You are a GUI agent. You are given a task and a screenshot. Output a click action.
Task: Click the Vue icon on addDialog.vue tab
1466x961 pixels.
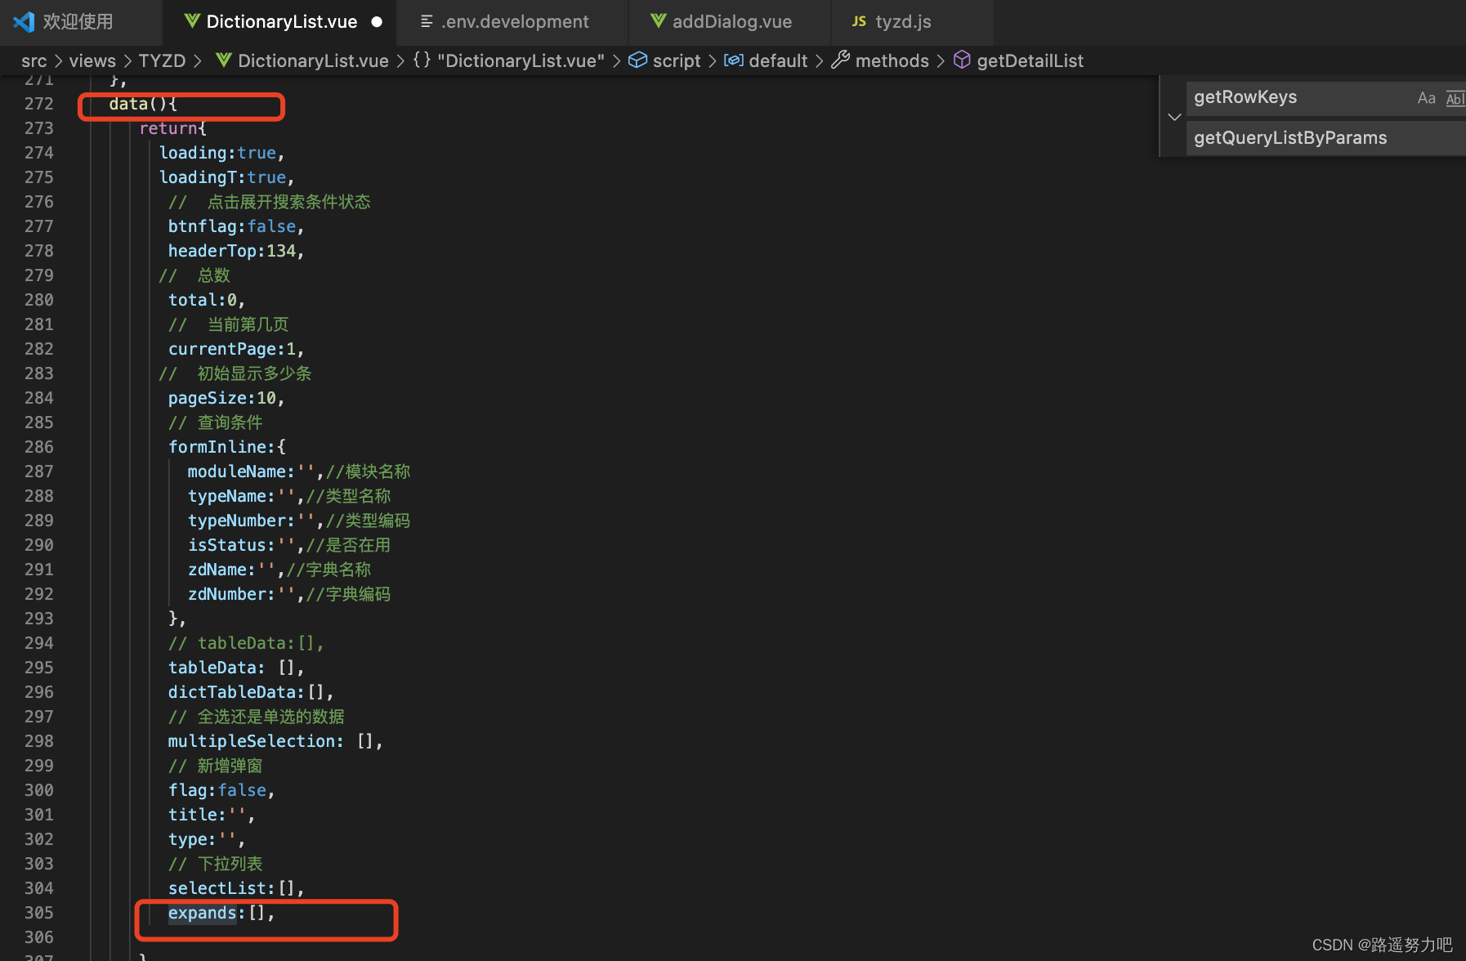659,21
